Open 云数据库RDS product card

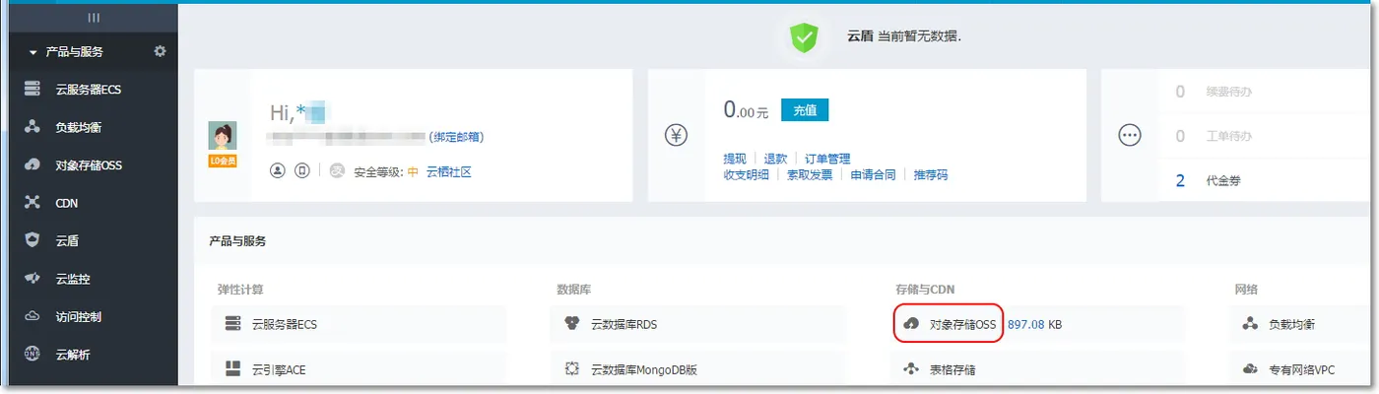click(x=699, y=324)
